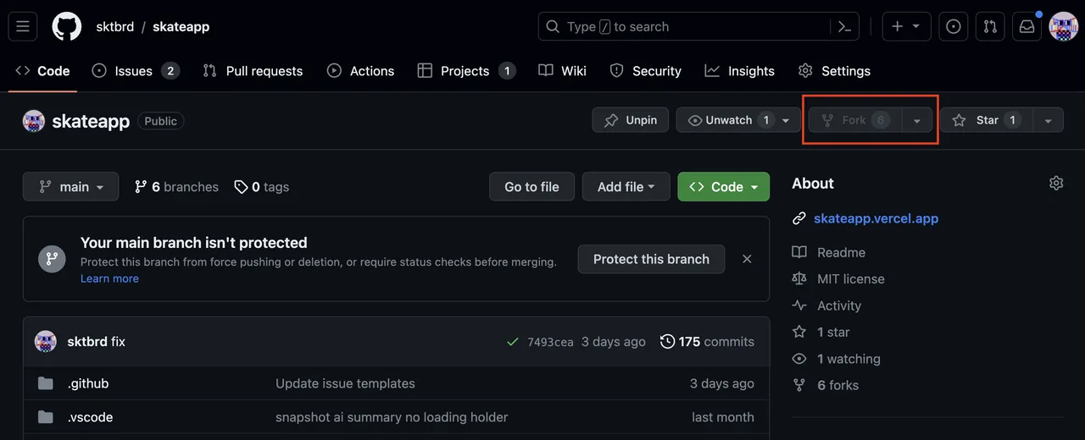Viewport: 1085px width, 440px height.
Task: Open the command palette icon
Action: tap(844, 26)
